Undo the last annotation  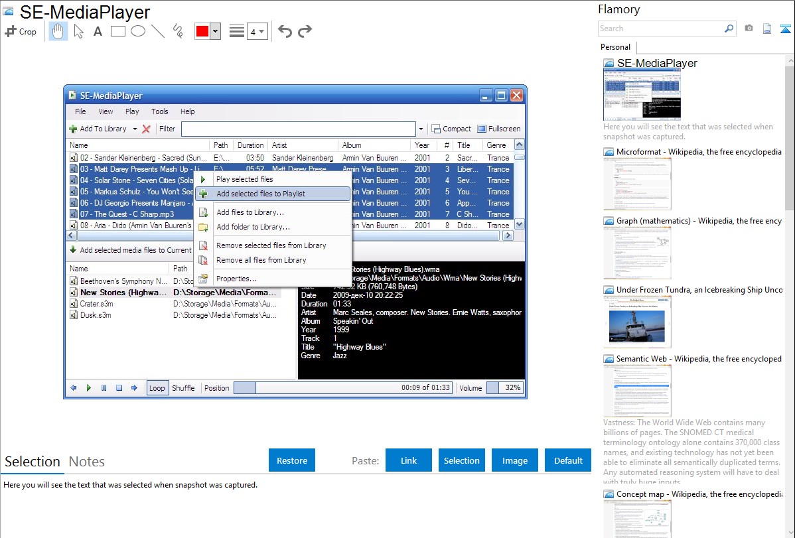click(x=285, y=31)
